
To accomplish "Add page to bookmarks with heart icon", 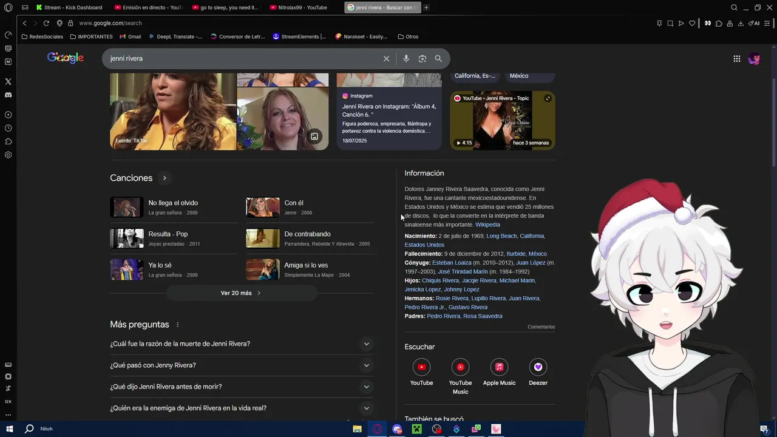I will 692,23.
